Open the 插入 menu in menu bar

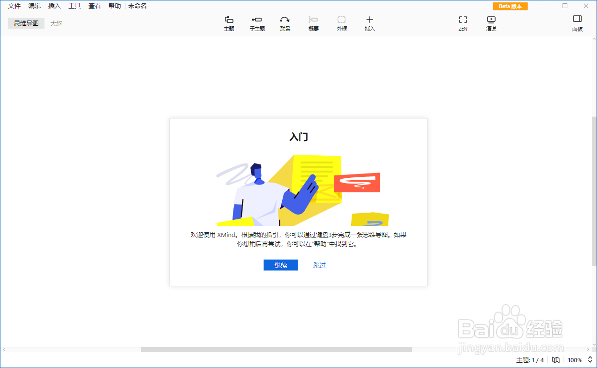[55, 6]
